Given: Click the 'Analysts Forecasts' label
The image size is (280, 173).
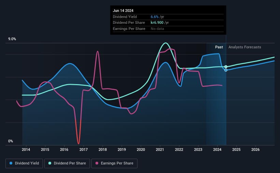Looking at the screenshot, I should [x=245, y=47].
